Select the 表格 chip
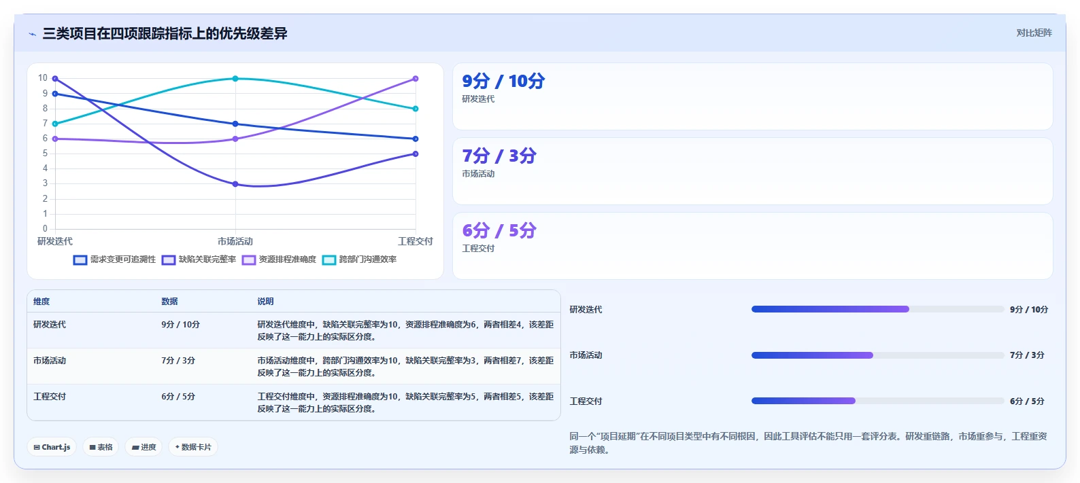 tap(101, 447)
